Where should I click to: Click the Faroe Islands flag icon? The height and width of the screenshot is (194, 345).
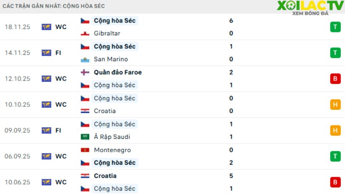85,72
